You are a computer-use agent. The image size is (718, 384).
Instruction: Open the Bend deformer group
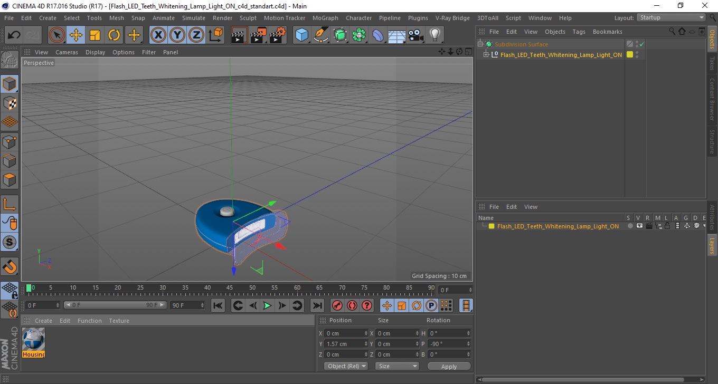pyautogui.click(x=379, y=35)
